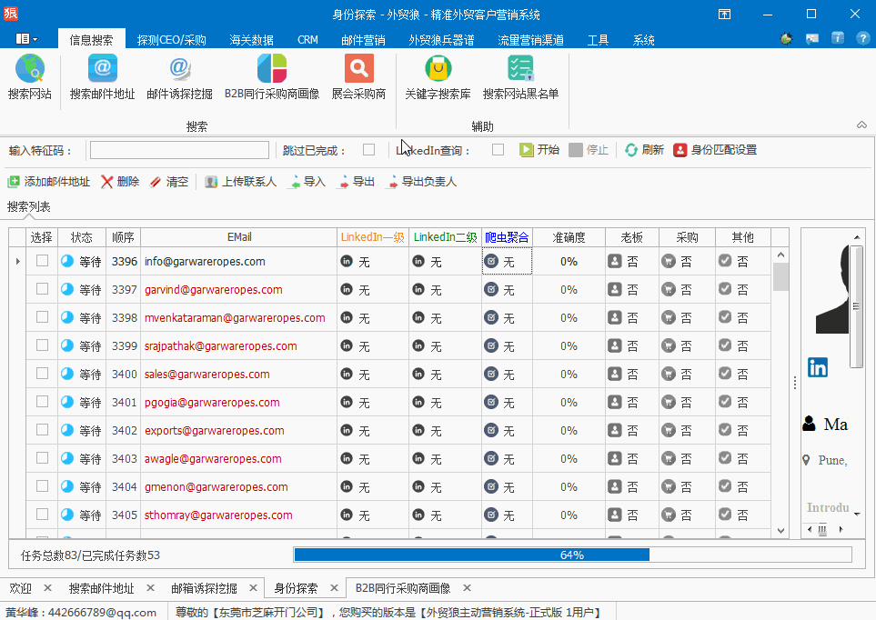
Task: Switch to the 海关数据 ribbon tab
Action: [x=251, y=40]
